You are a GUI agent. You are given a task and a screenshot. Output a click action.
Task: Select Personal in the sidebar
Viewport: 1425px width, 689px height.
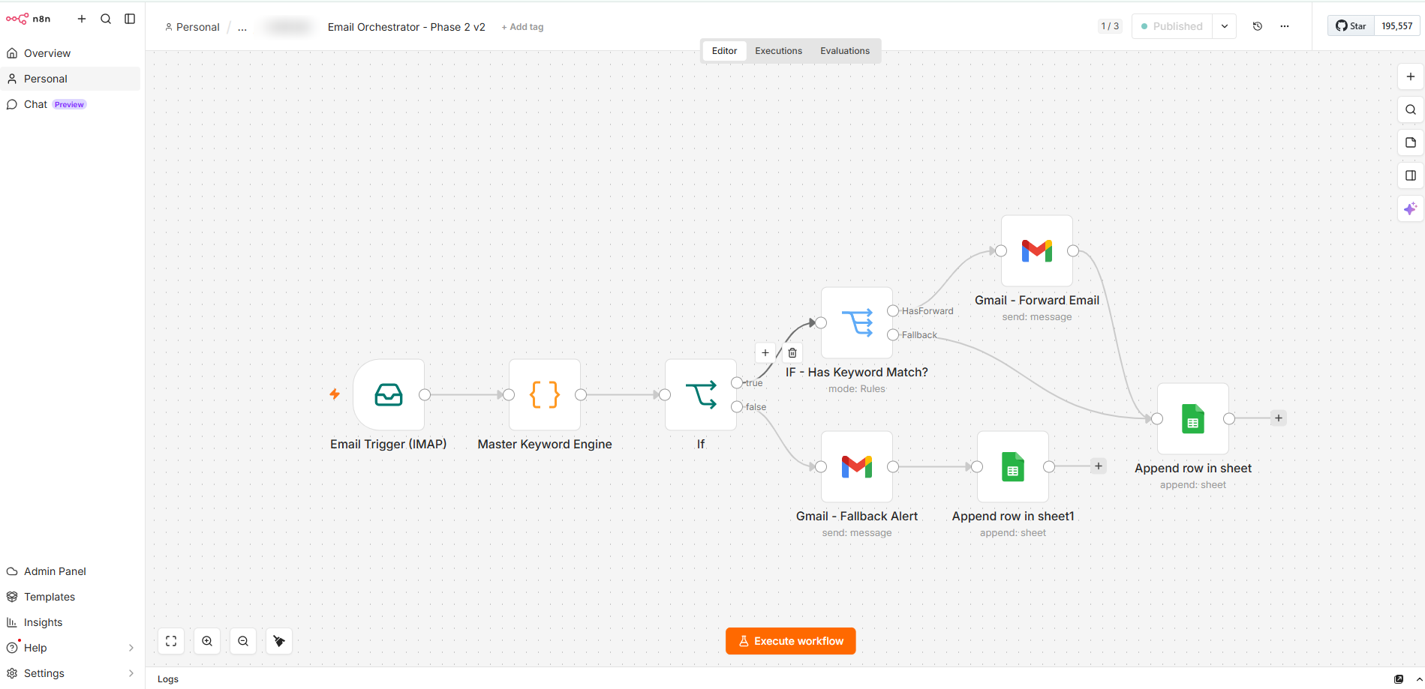[71, 79]
